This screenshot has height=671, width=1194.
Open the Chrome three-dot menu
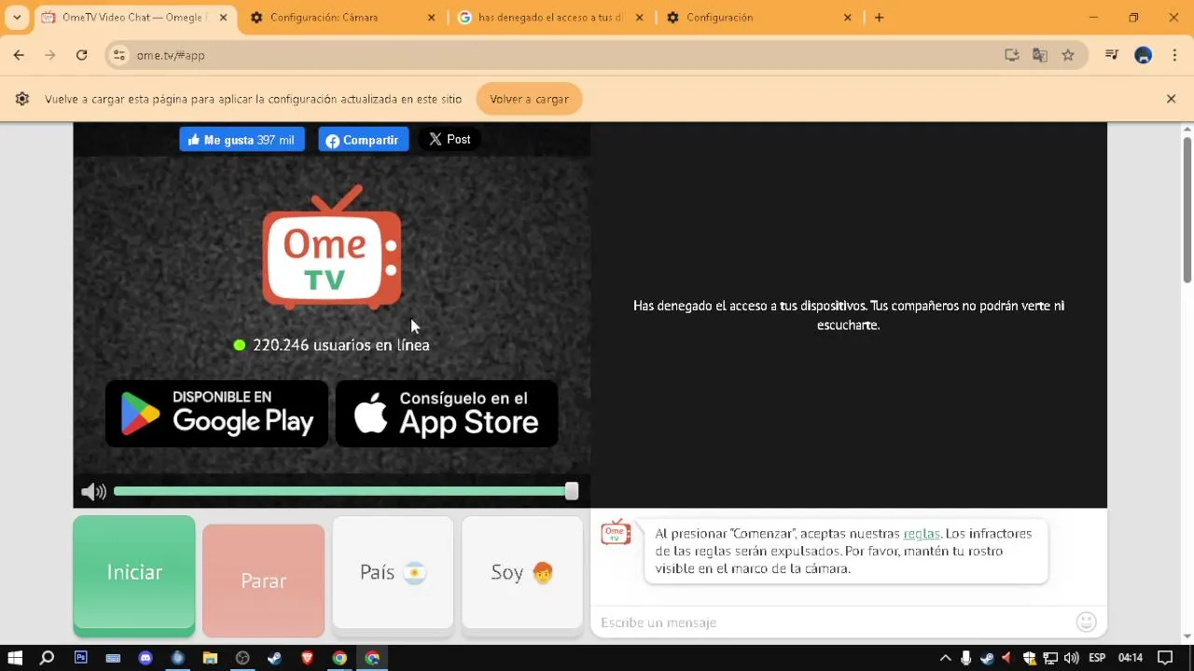[x=1174, y=55]
